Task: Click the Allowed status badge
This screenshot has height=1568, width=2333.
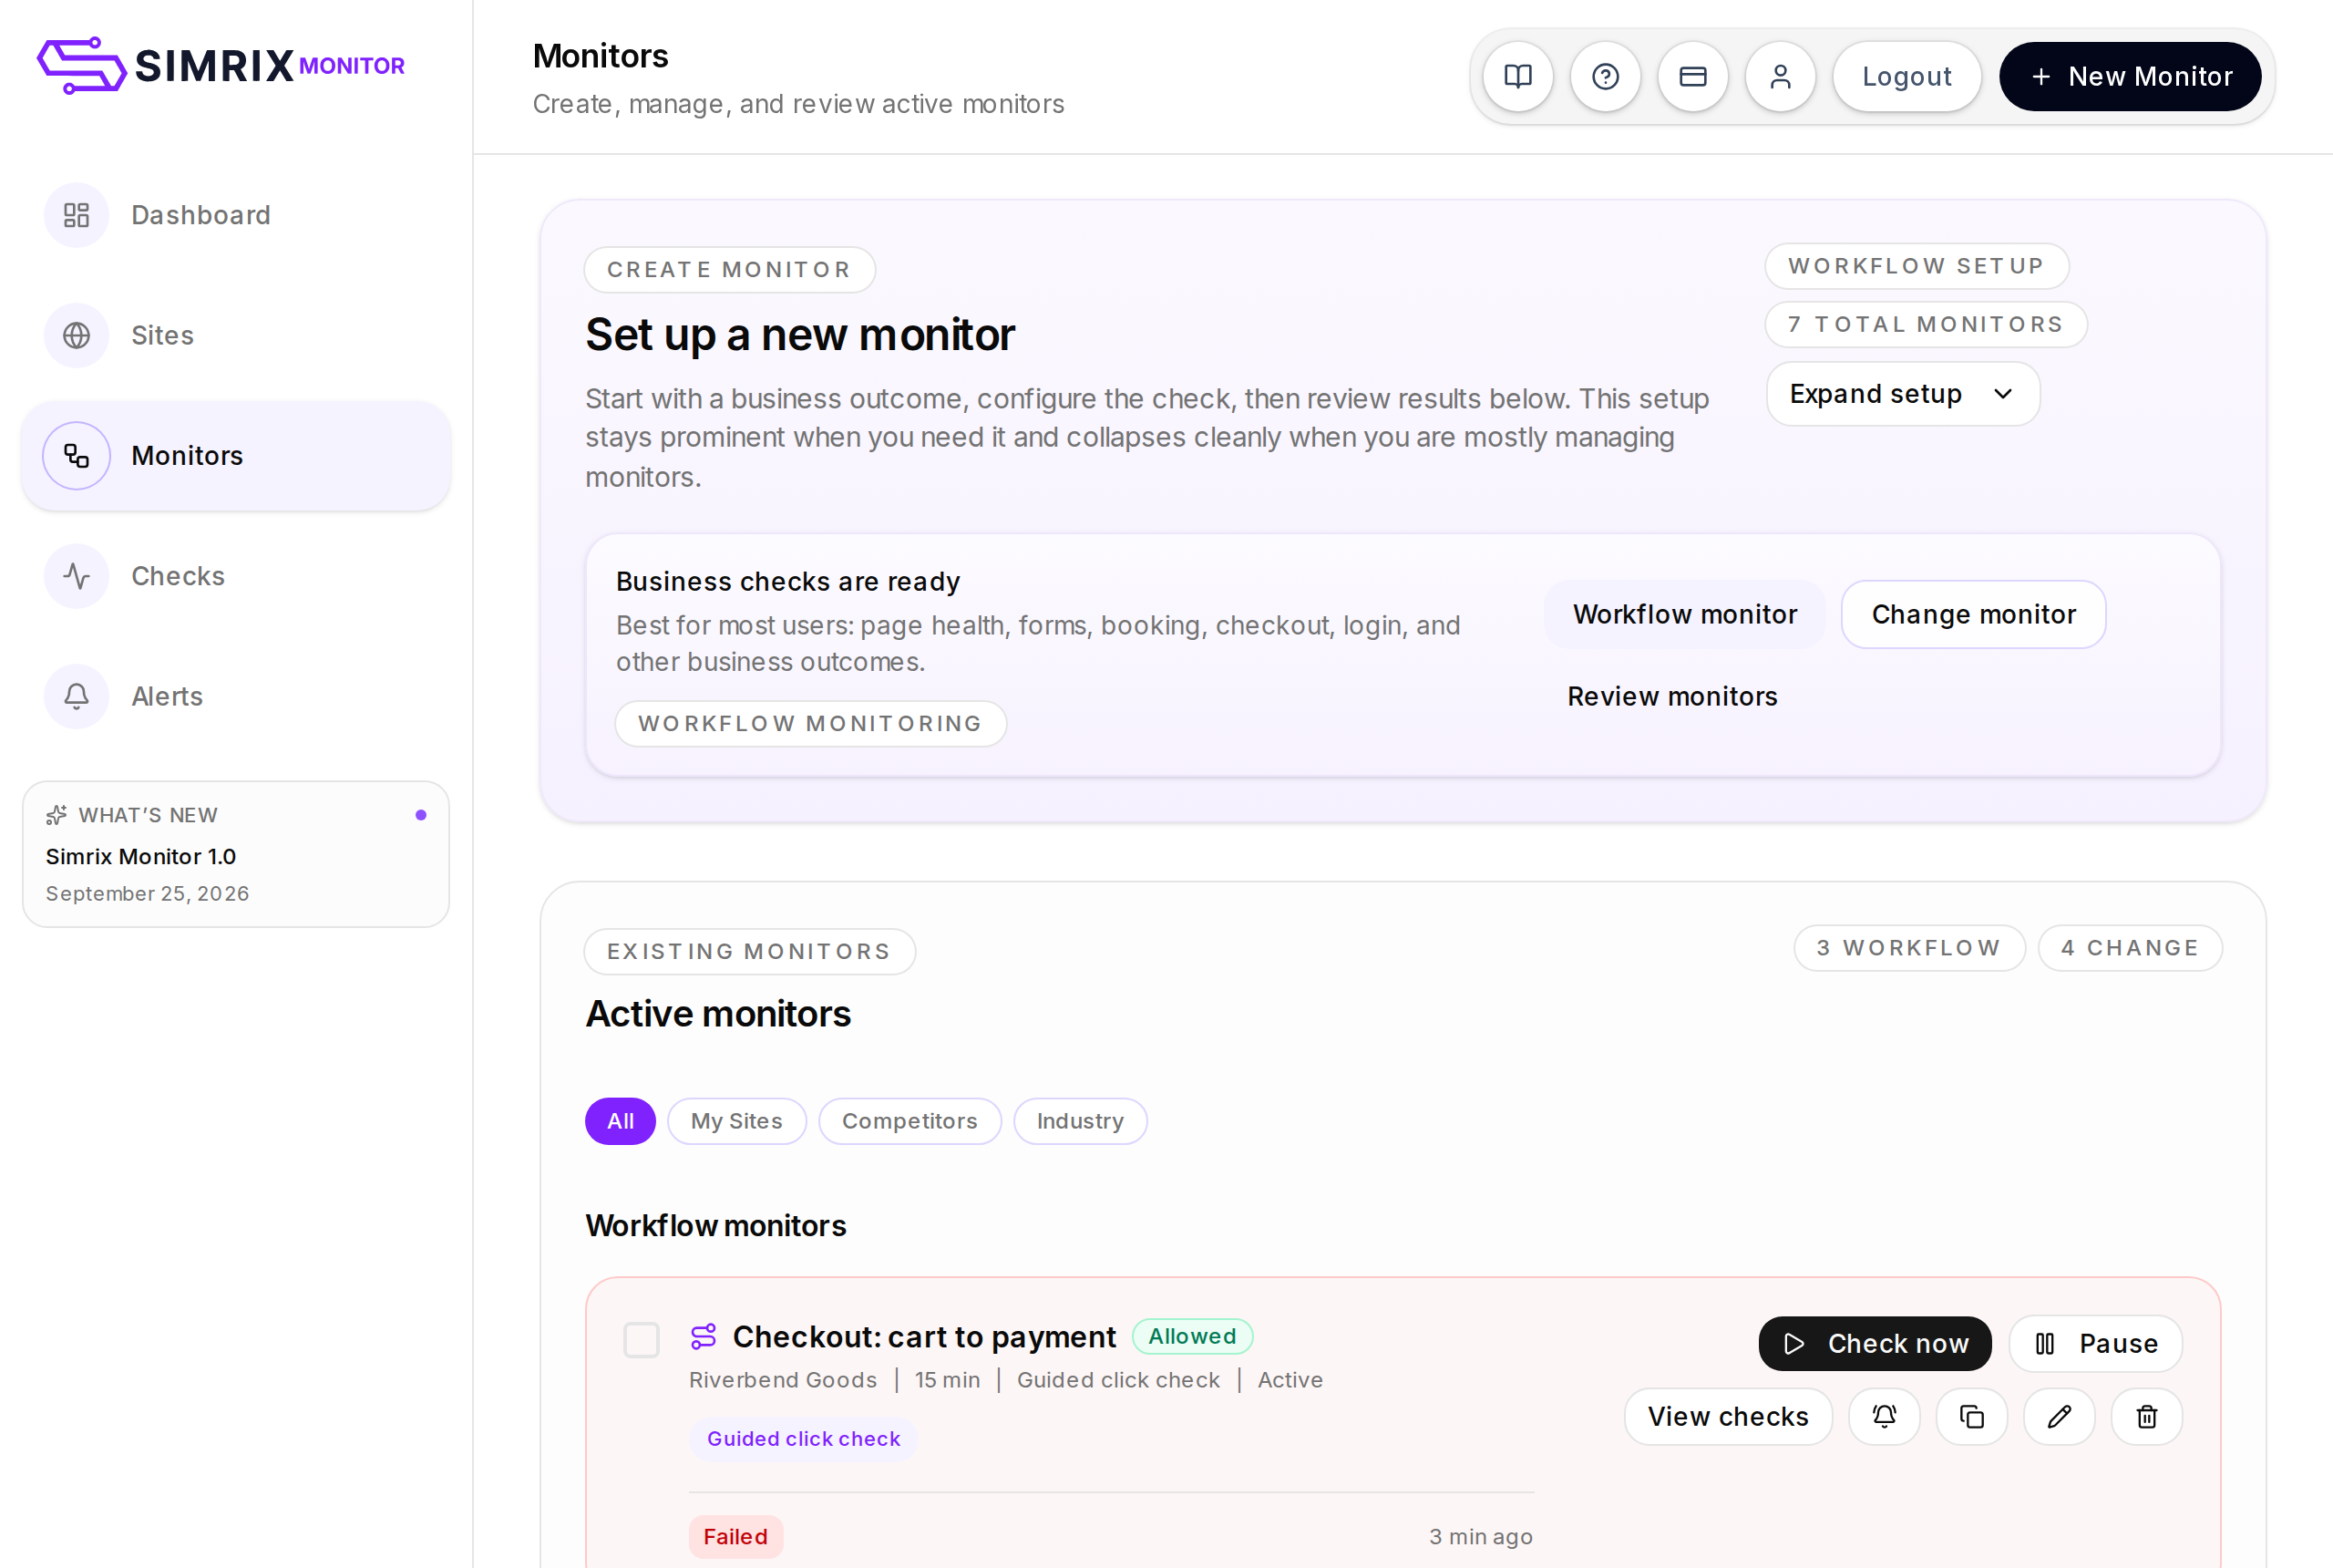Action: (1193, 1336)
